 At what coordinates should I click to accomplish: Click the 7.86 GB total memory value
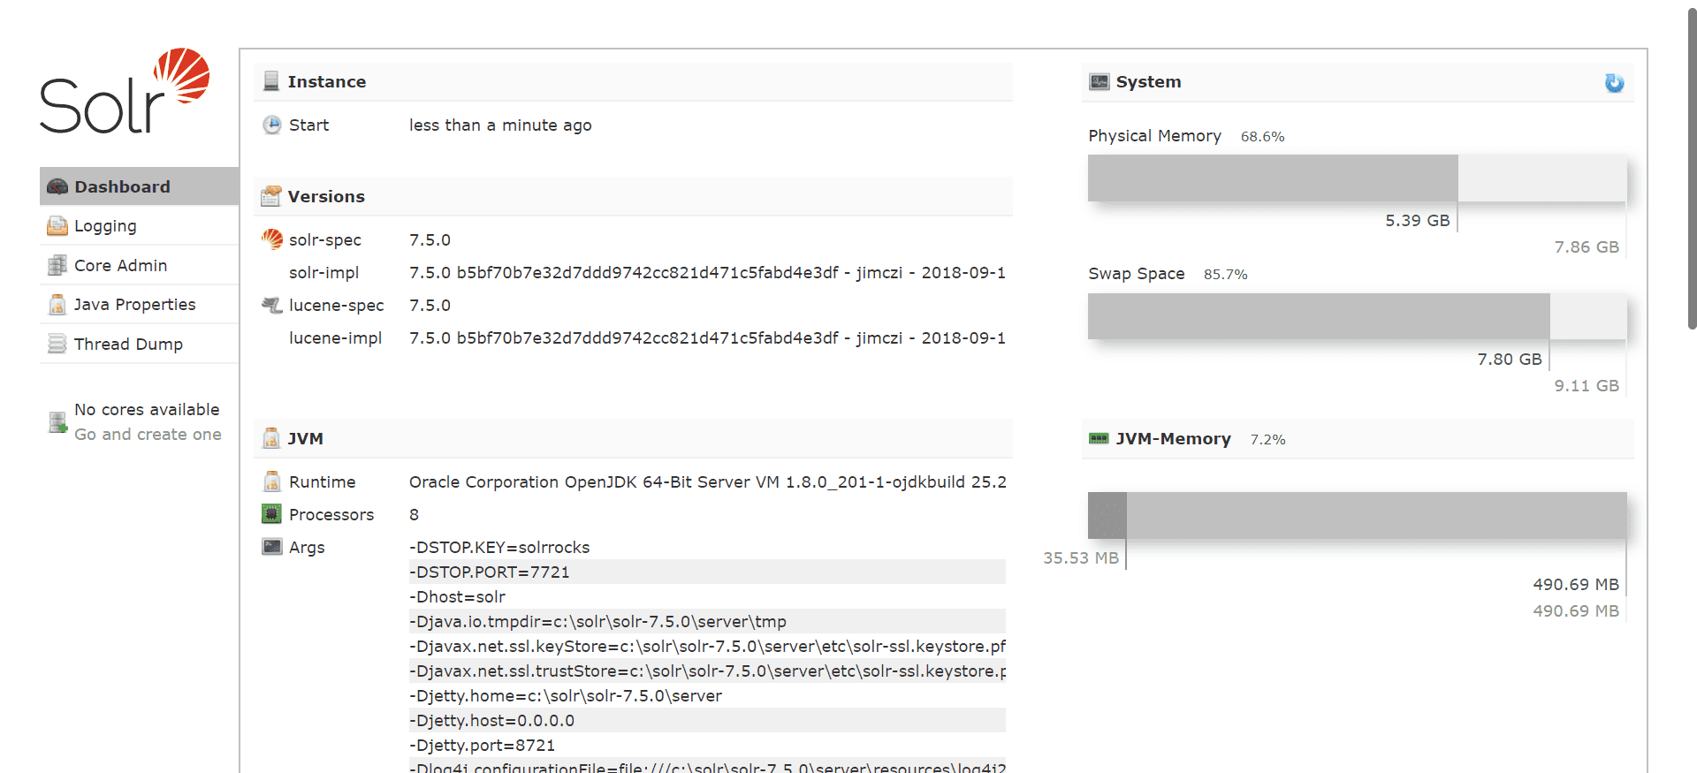coord(1587,247)
